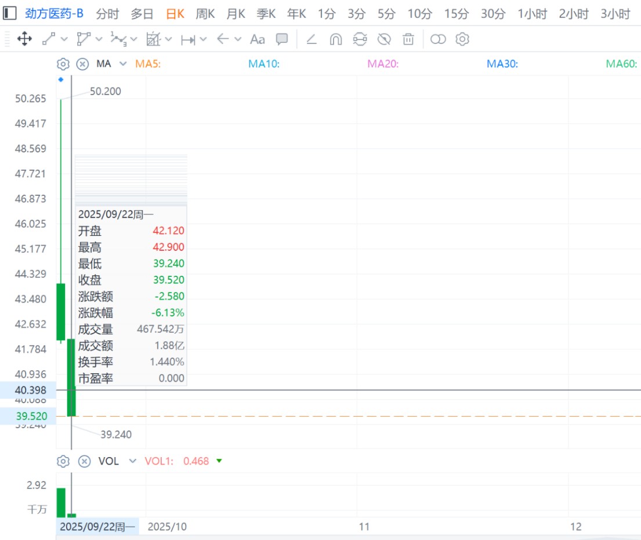The height and width of the screenshot is (540, 641).
Task: Toggle visibility of drawings (eye-slash icon)
Action: tap(384, 39)
